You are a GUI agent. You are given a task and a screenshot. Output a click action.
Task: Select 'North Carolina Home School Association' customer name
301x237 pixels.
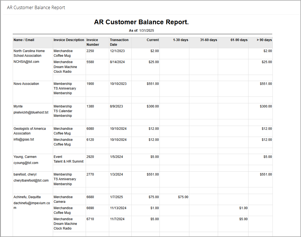pos(29,53)
